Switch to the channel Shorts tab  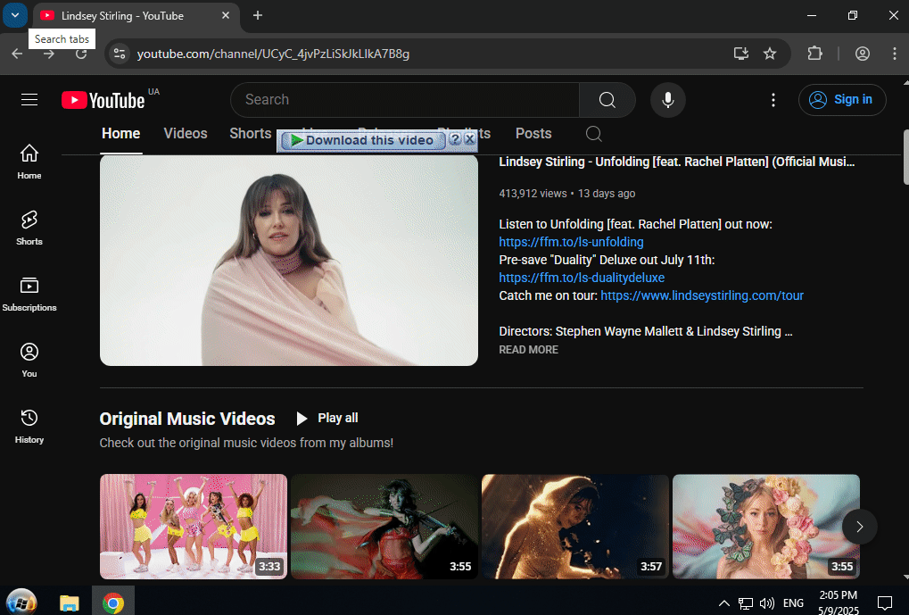pyautogui.click(x=251, y=134)
